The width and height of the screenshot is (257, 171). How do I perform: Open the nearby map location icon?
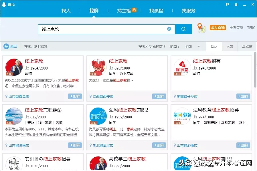pyautogui.click(x=201, y=28)
